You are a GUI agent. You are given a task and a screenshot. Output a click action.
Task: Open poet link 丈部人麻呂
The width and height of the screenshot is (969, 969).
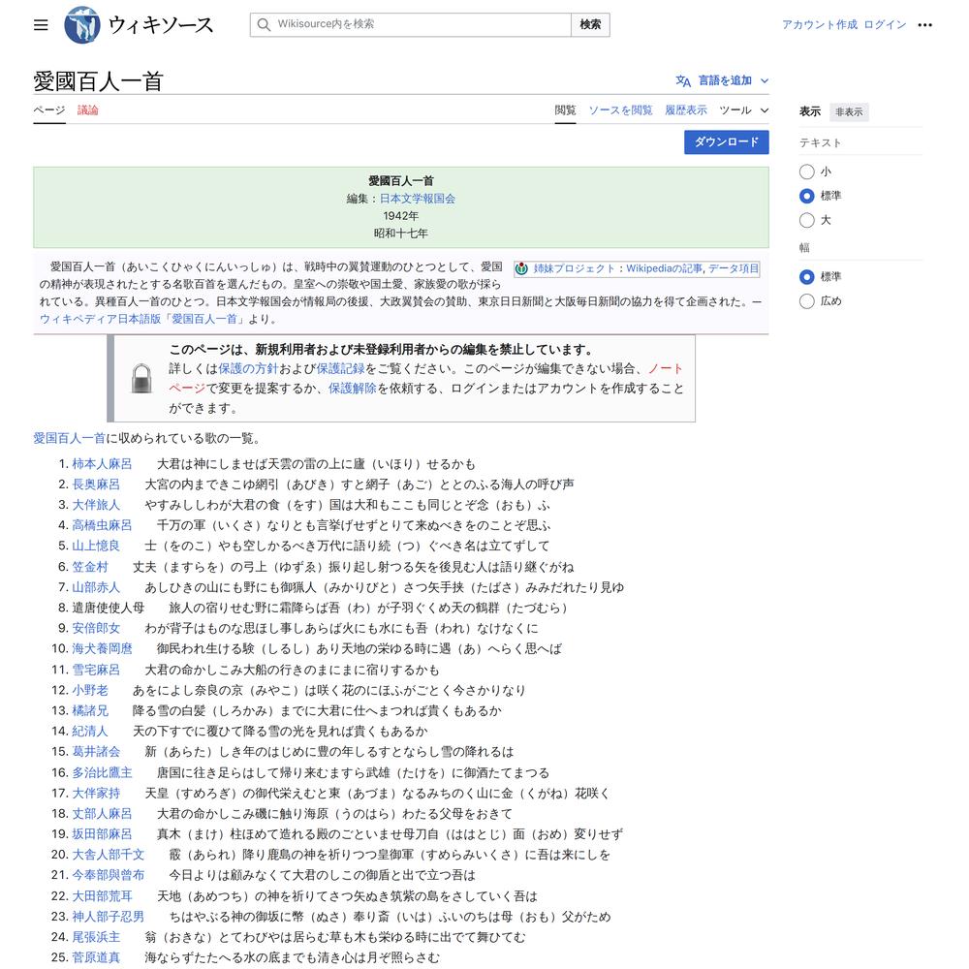102,814
